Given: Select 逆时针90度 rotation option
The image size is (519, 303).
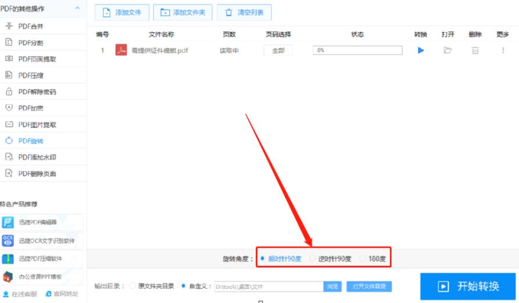Looking at the screenshot, I should pos(330,259).
